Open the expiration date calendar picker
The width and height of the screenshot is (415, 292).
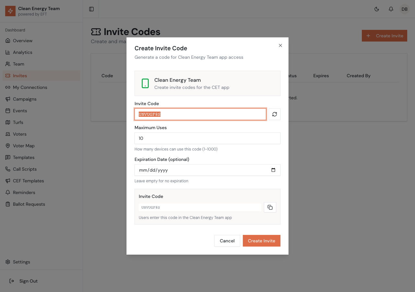point(274,170)
